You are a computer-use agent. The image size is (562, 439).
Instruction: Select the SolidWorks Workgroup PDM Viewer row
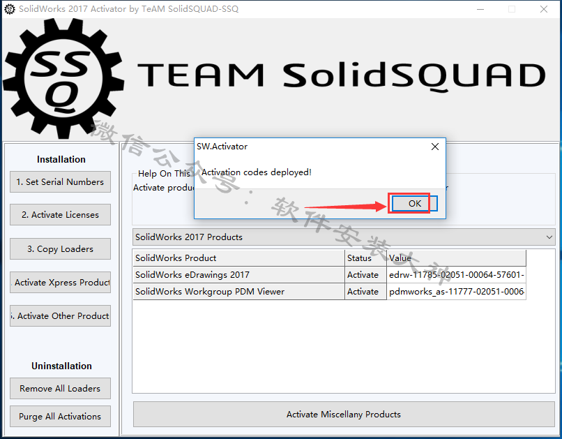[x=329, y=292]
